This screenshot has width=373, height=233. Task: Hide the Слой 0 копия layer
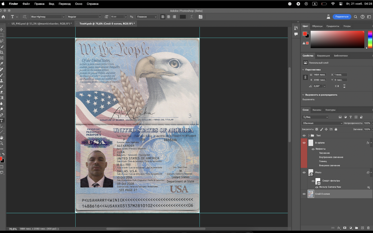point(304,194)
